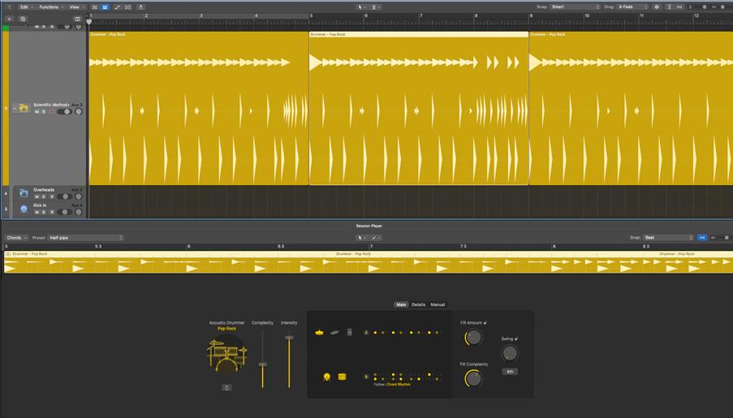Record-enable the Scientific Method+ track
Image resolution: width=733 pixels, height=418 pixels.
[x=52, y=112]
